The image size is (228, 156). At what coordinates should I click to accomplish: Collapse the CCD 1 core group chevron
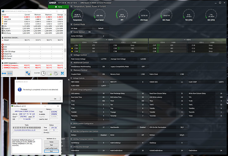coord(185,40)
